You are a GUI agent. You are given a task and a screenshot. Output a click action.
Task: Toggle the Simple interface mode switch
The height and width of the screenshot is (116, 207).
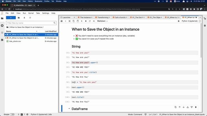[12, 114]
